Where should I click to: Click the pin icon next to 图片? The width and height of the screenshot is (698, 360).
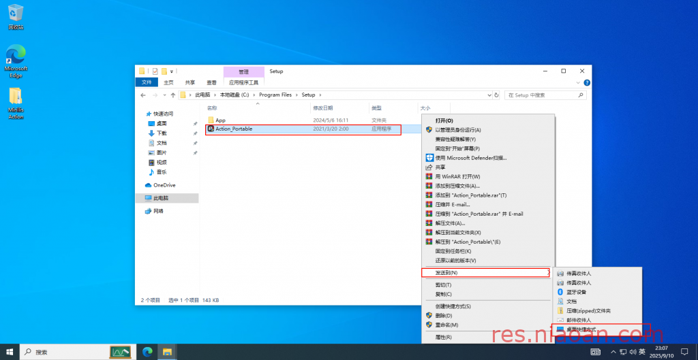coord(195,153)
